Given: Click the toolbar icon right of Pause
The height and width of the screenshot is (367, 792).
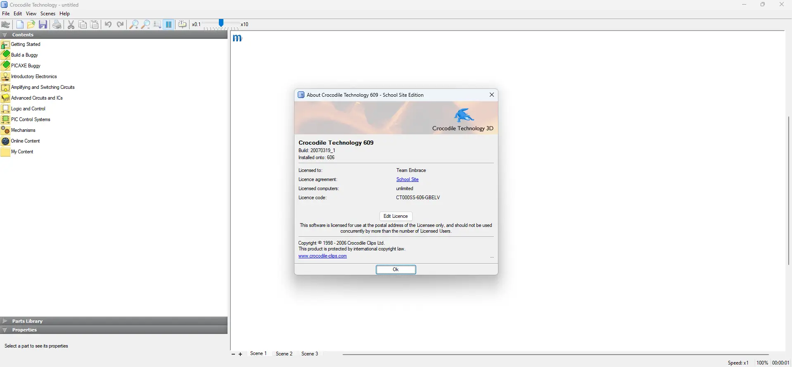Looking at the screenshot, I should tap(183, 24).
